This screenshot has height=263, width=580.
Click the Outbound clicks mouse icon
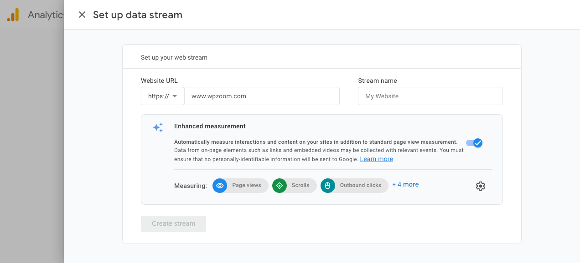[x=328, y=186]
